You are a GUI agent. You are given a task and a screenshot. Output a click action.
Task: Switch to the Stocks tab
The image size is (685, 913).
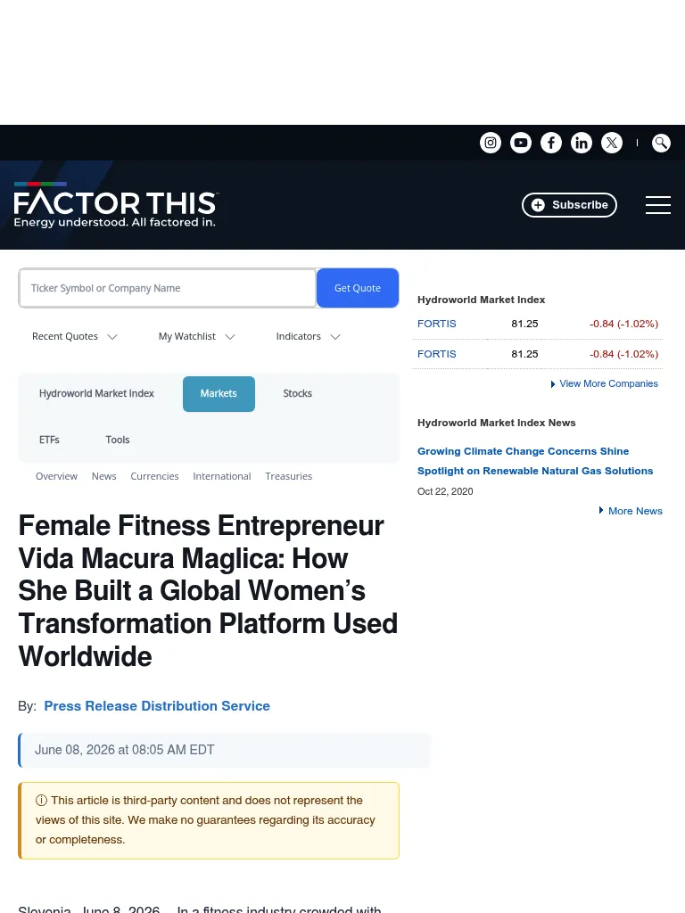(x=298, y=393)
